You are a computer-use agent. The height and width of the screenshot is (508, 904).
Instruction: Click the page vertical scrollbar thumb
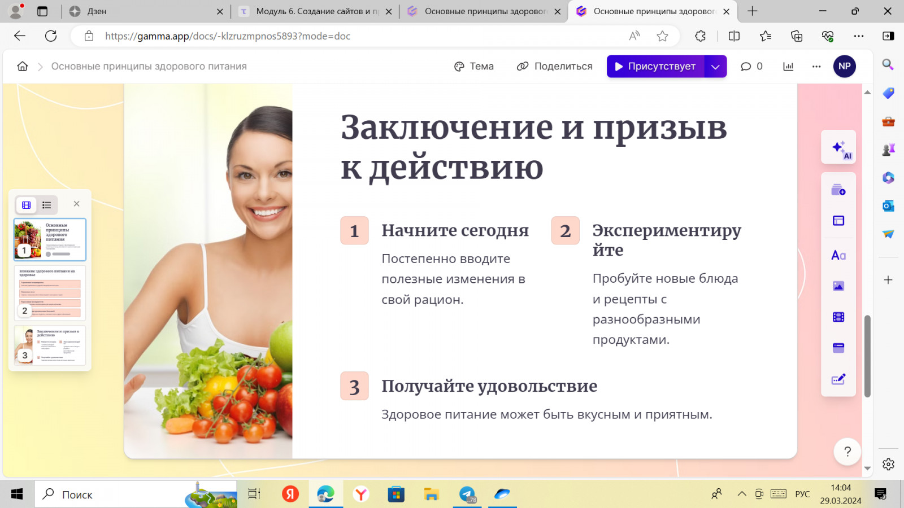867,356
